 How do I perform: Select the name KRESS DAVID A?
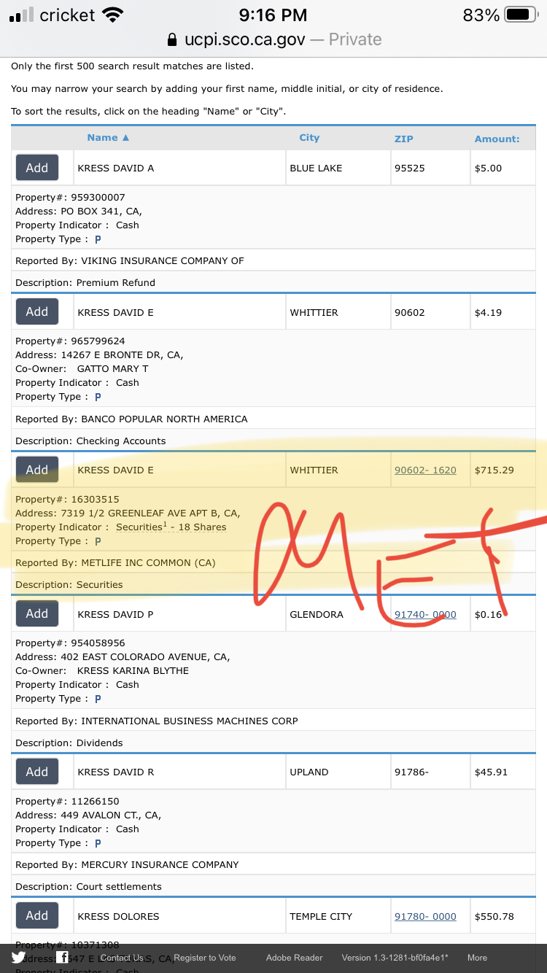(x=116, y=168)
